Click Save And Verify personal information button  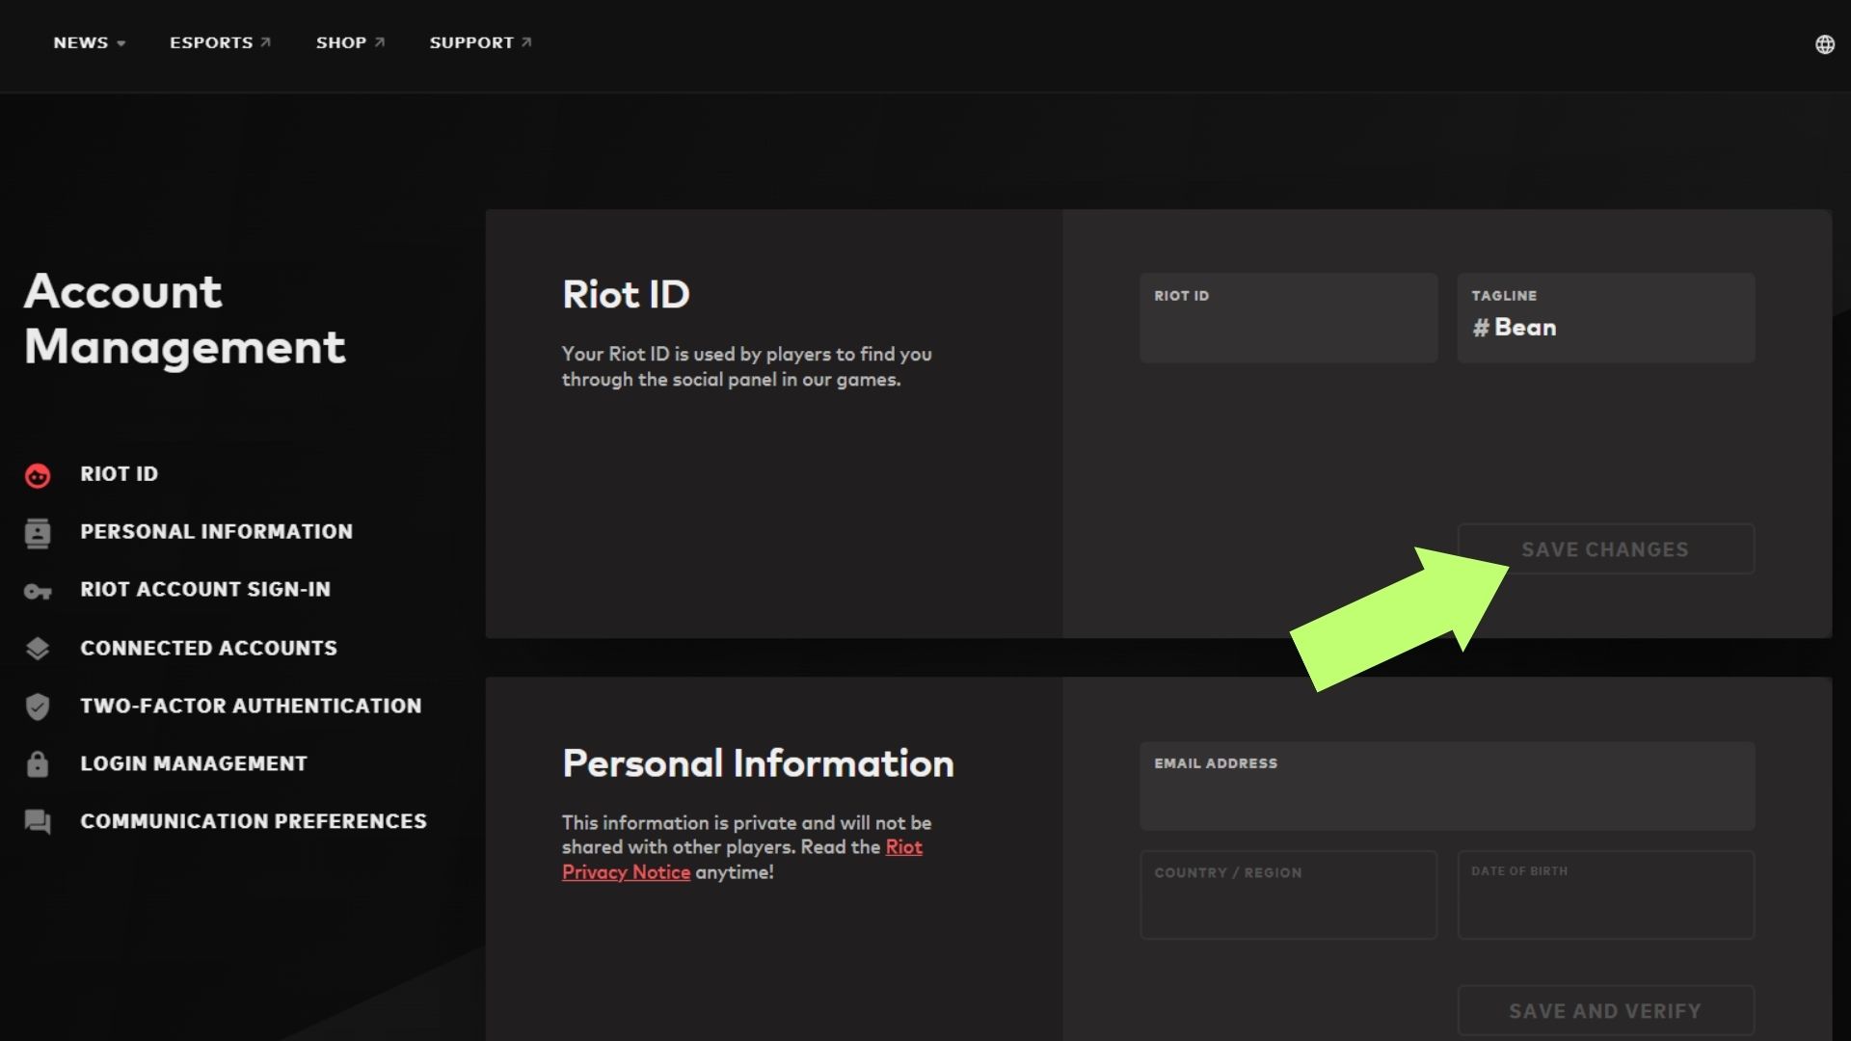pos(1604,1010)
